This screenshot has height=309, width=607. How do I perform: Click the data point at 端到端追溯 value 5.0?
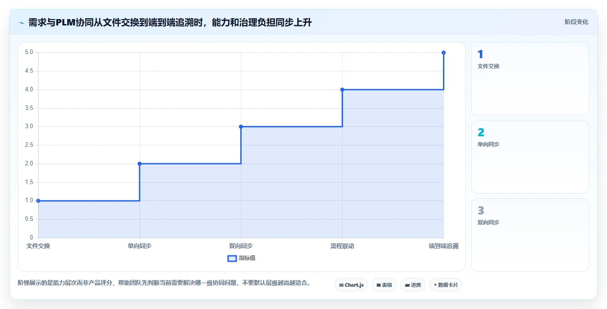[x=443, y=52]
